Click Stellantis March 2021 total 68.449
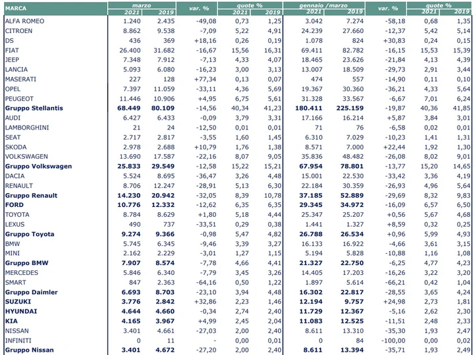This screenshot has width=476, height=355. click(129, 108)
